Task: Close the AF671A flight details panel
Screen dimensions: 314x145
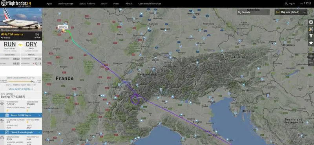Action: pos(40,10)
